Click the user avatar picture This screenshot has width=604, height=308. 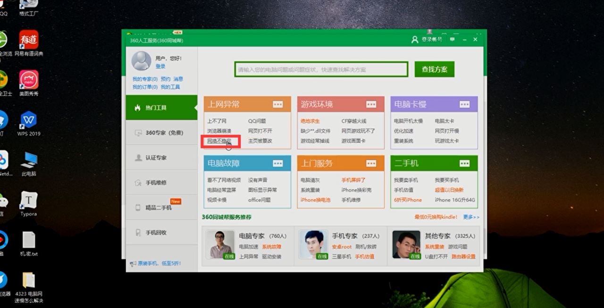141,61
